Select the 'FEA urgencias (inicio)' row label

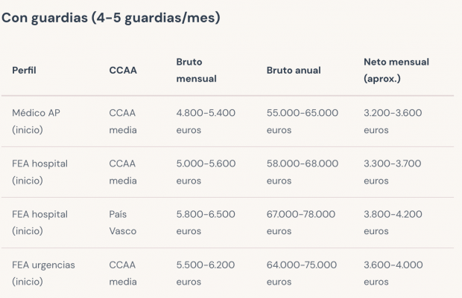click(x=43, y=273)
